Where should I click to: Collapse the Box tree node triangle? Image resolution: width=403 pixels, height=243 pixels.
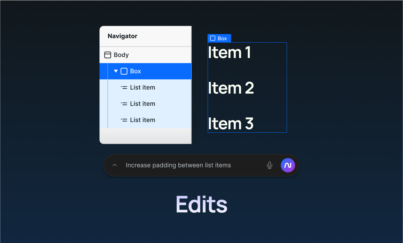(x=116, y=71)
